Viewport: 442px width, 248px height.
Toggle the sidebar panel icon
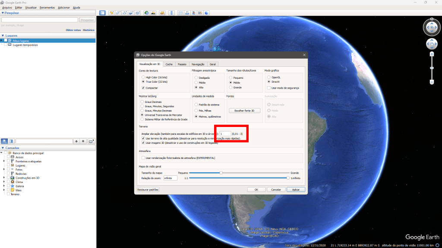tap(102, 12)
